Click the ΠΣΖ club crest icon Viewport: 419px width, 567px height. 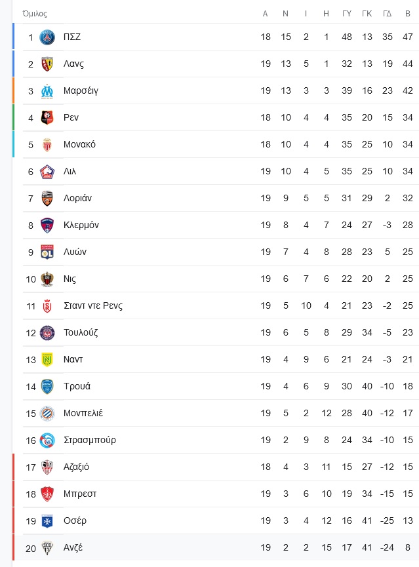(47, 37)
